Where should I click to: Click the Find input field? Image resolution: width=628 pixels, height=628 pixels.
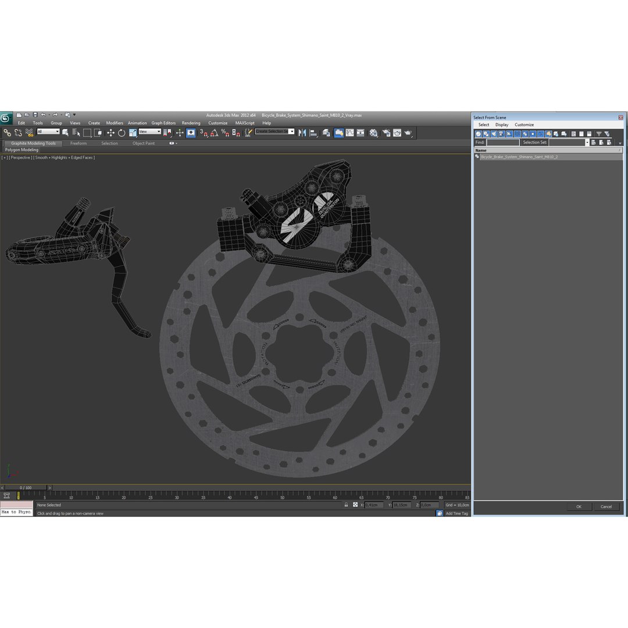tap(502, 142)
